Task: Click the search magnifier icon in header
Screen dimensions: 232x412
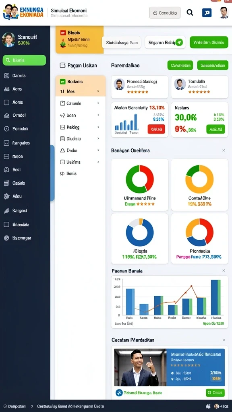Action: pos(190,12)
